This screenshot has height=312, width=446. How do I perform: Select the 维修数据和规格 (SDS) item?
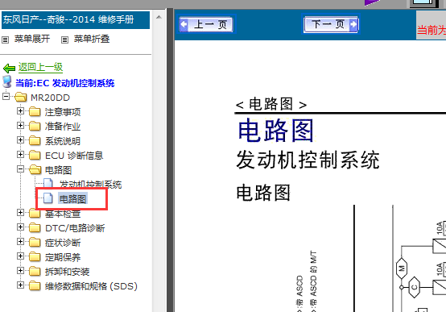(91, 286)
